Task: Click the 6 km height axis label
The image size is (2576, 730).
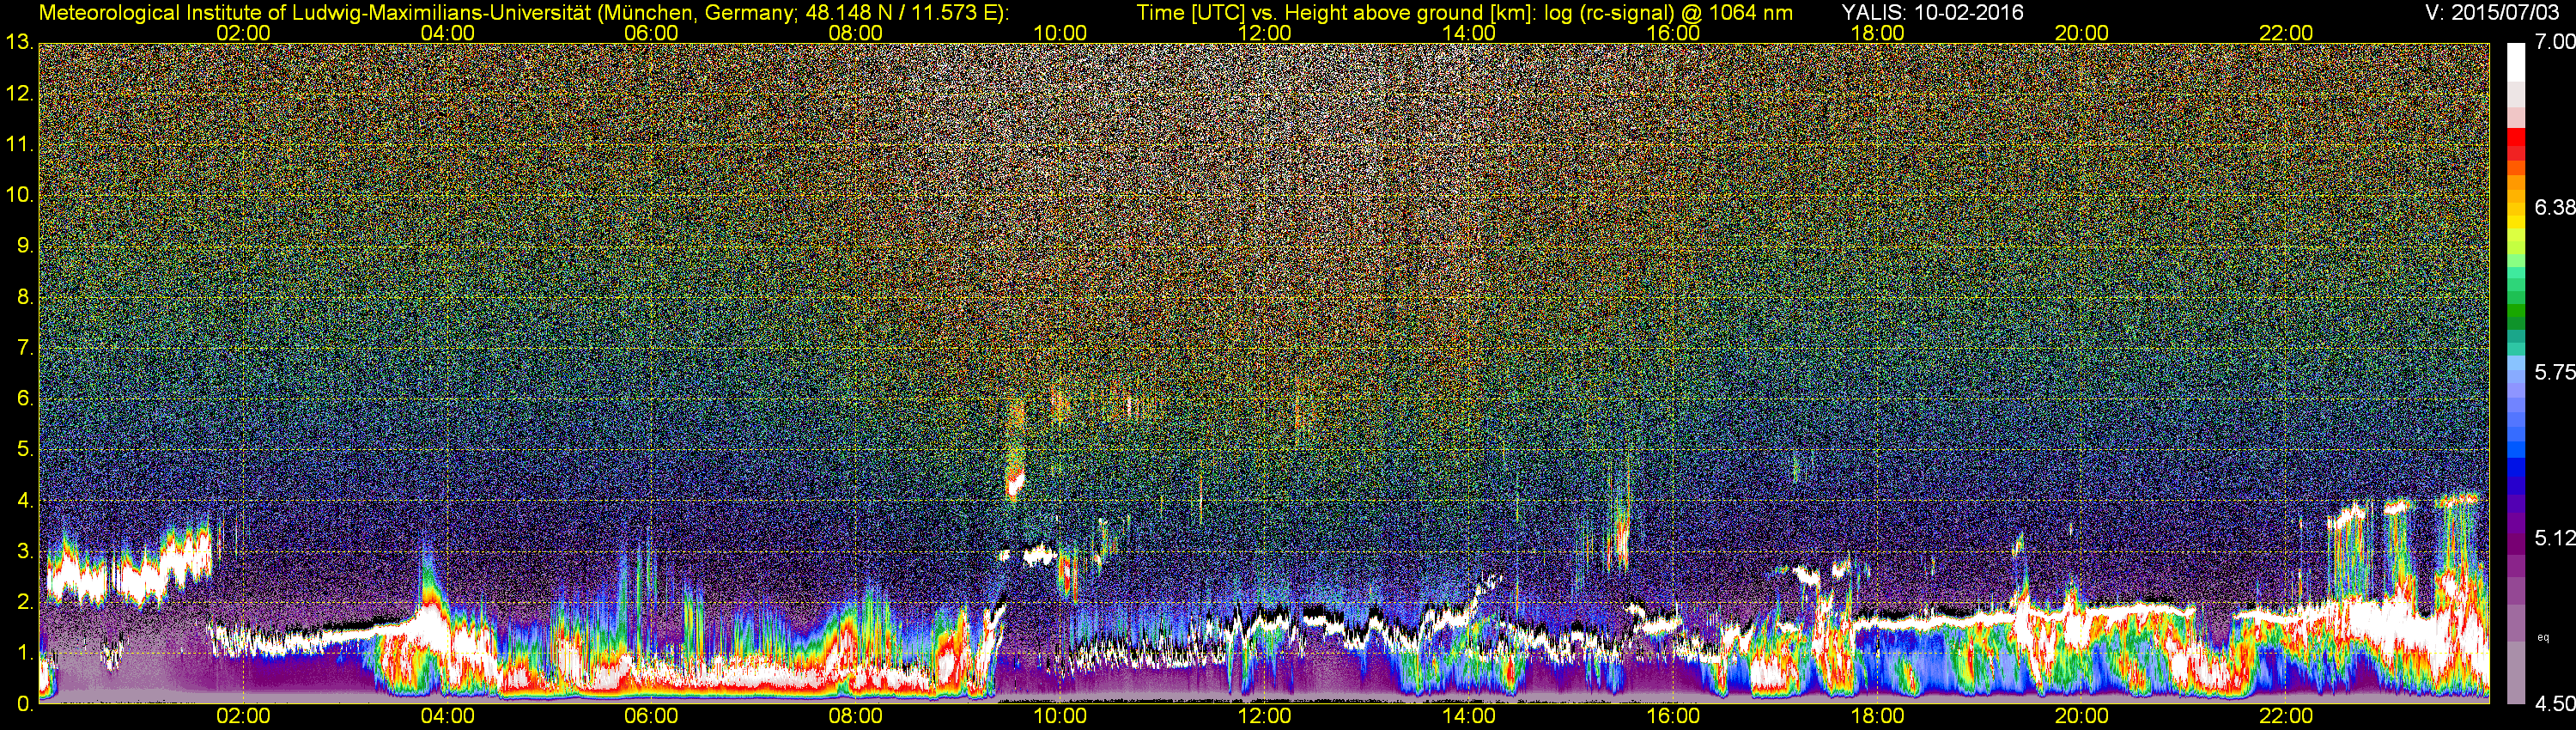Action: pos(24,398)
